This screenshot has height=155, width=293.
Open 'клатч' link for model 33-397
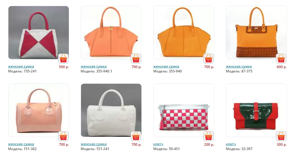(231, 144)
